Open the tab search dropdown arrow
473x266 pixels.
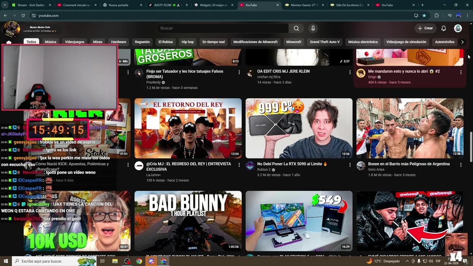pyautogui.click(x=5, y=5)
